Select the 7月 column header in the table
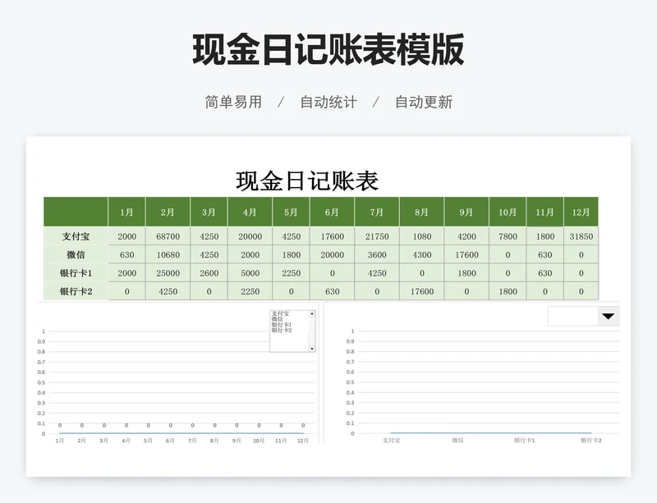Screen dimensions: 657x503 click(377, 213)
